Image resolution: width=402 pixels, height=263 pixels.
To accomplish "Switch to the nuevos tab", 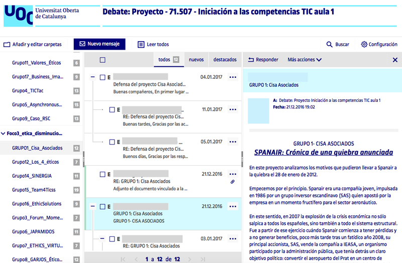I will [x=196, y=60].
